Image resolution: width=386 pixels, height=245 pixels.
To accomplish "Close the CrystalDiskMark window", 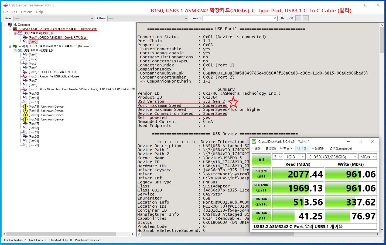I will [x=373, y=141].
